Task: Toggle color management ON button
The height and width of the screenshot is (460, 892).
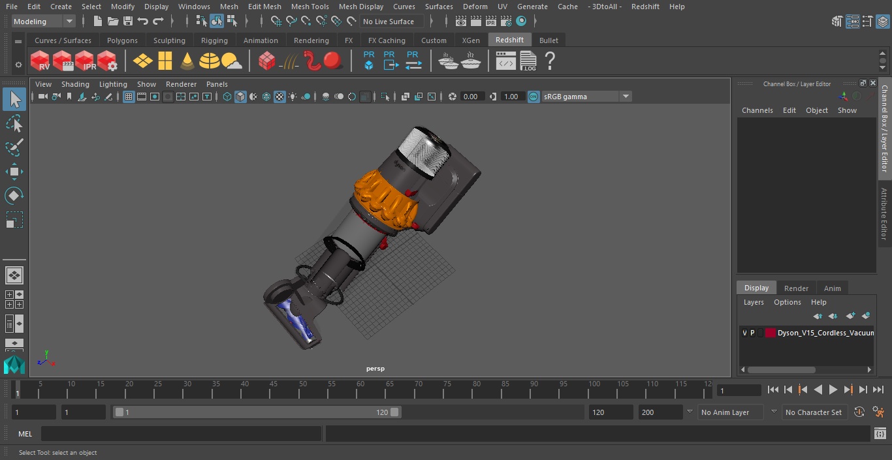Action: coord(534,97)
